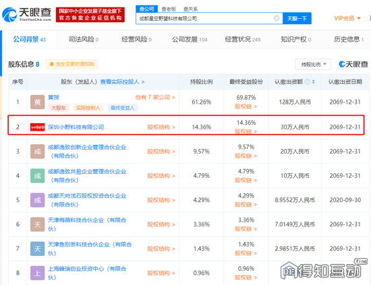Viewport: 371px width, 285px height.
Task: Click the purple avatar of Shanghai Fengrui
Action: 37,273
